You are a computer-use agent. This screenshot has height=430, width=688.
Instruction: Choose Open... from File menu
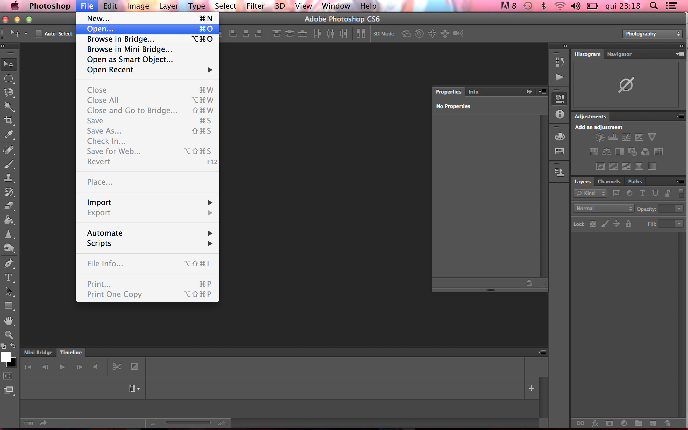click(147, 29)
